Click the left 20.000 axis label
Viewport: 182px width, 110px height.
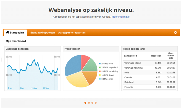click(9, 57)
